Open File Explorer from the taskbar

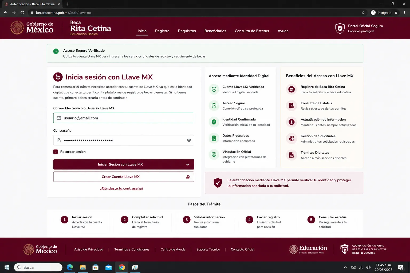click(83, 267)
